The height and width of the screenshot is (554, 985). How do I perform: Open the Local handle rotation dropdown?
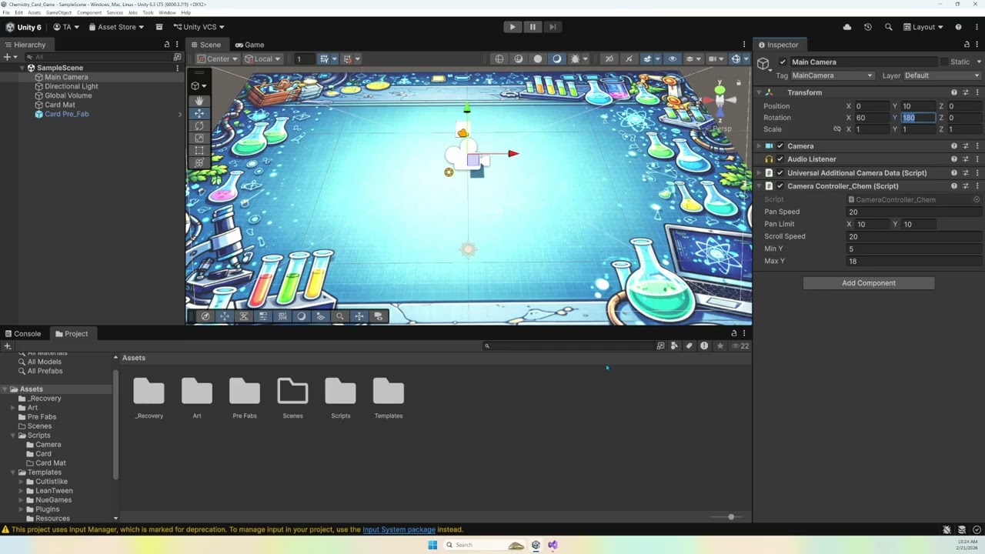click(x=262, y=59)
